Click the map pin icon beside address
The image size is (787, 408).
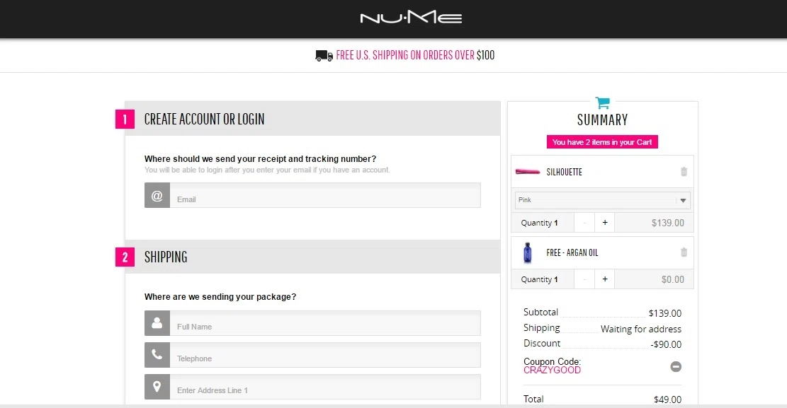[x=157, y=387]
